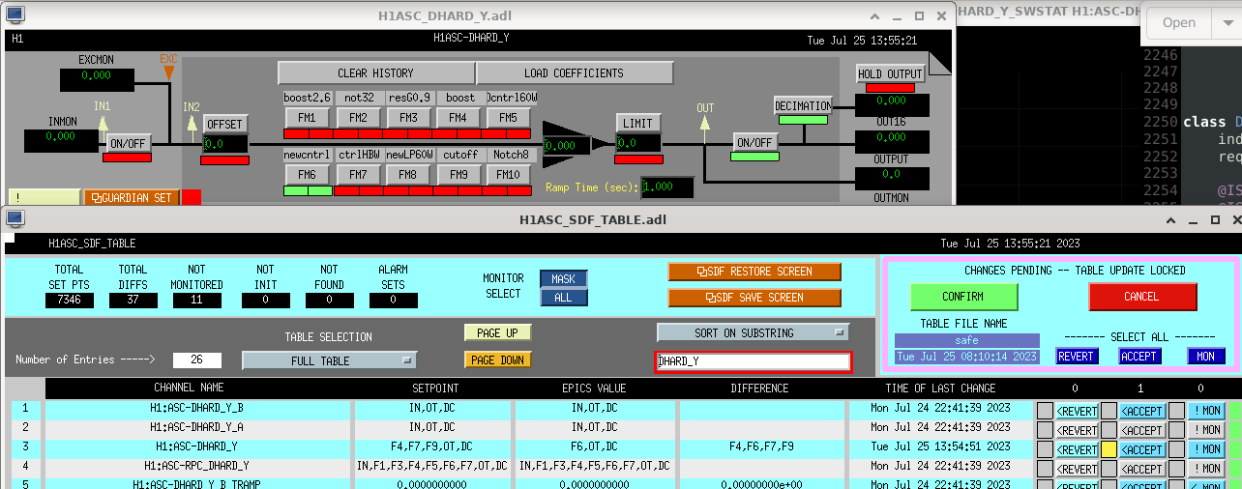Toggle the FM1 boost2.6 filter module
The width and height of the screenshot is (1242, 489).
(x=307, y=118)
